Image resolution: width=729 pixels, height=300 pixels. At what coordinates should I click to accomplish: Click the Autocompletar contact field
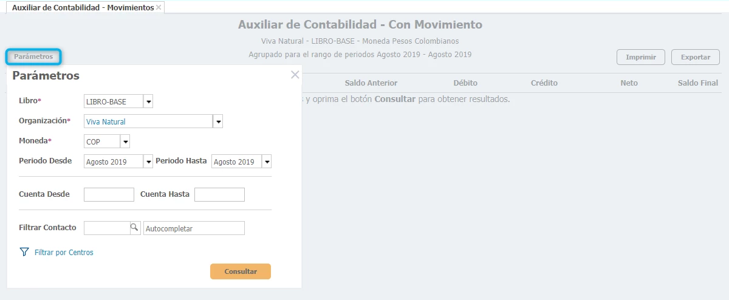click(194, 228)
